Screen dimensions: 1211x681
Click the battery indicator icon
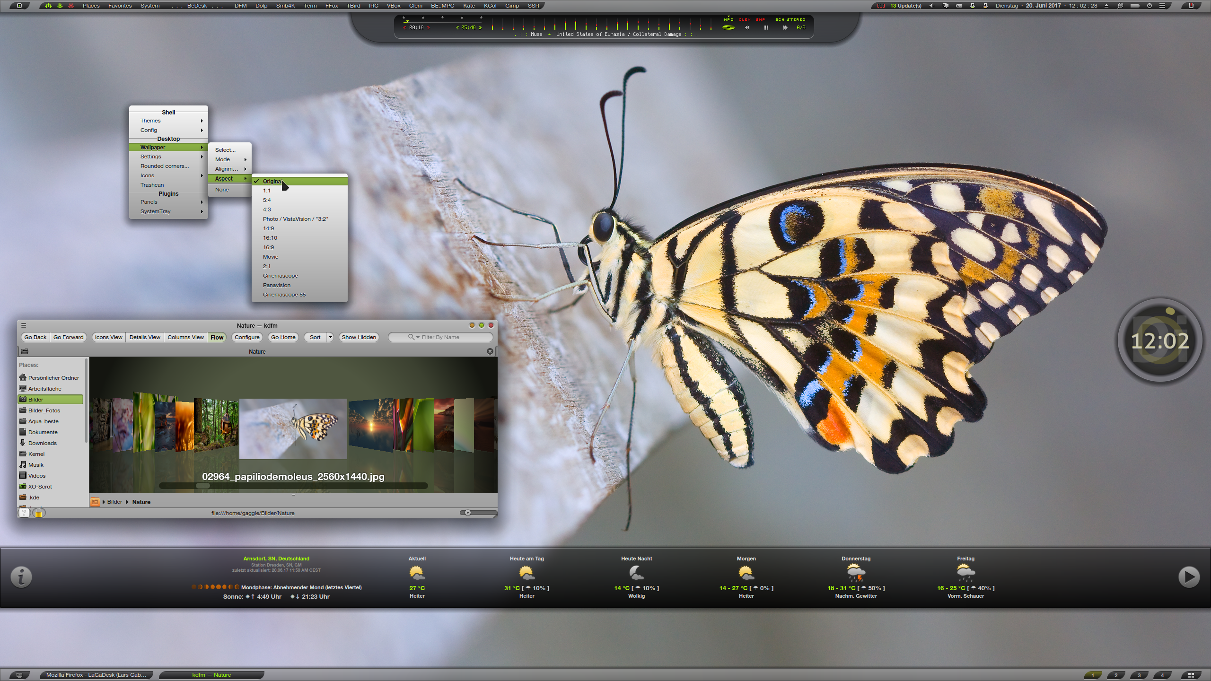[1135, 6]
